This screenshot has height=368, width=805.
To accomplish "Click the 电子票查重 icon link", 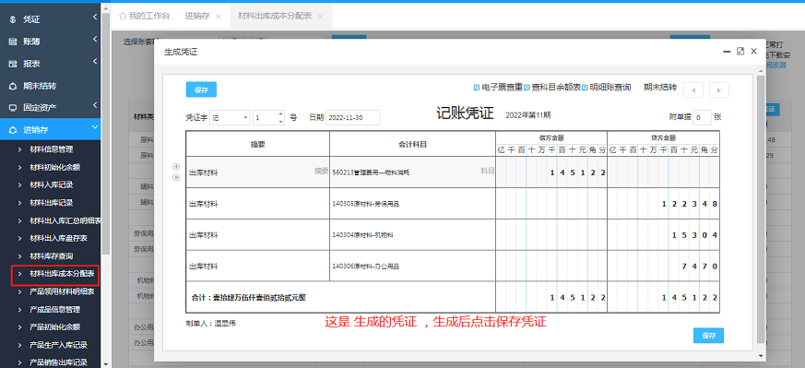I will click(498, 88).
